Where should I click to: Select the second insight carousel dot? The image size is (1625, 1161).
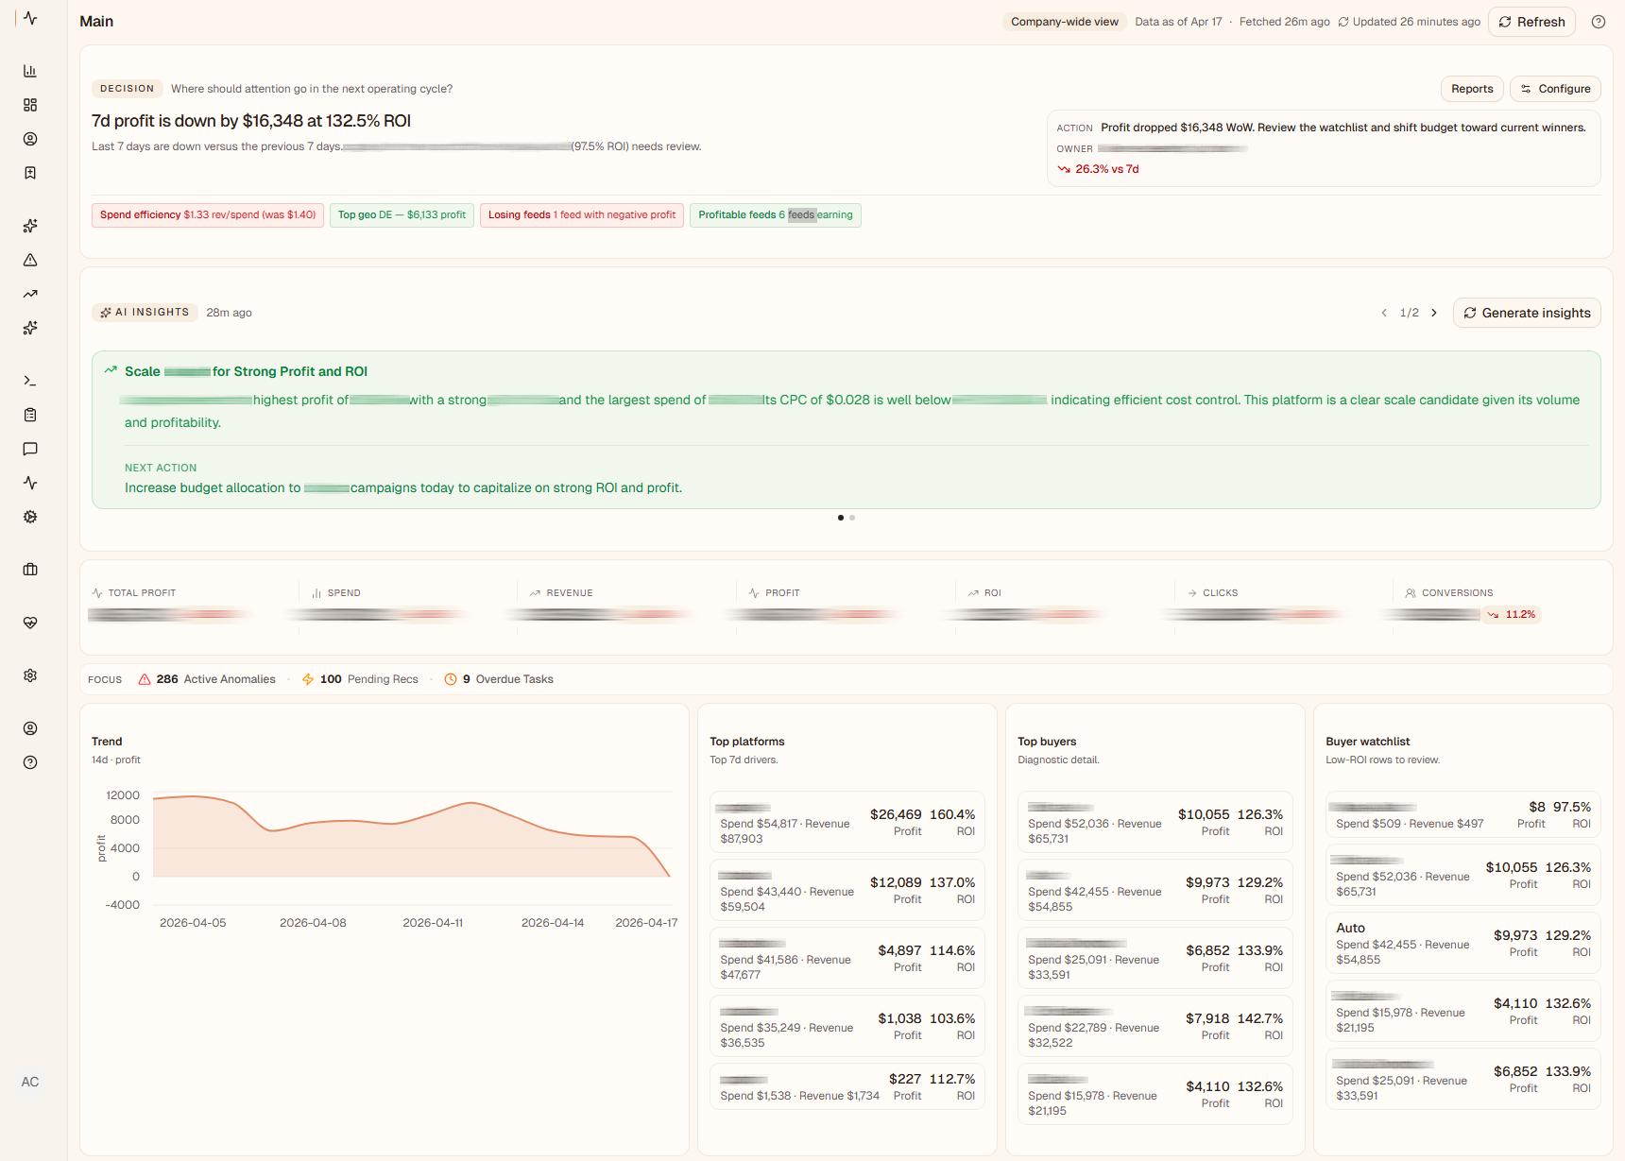(852, 518)
